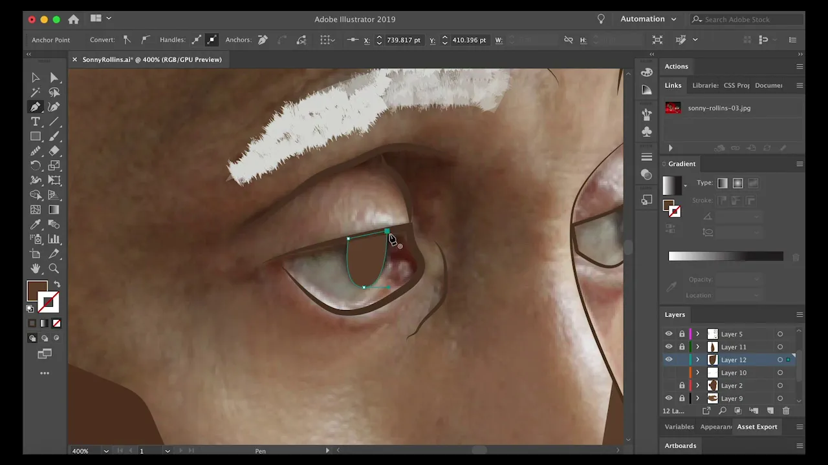Select the Column Graph tool
This screenshot has width=828, height=465.
54,239
